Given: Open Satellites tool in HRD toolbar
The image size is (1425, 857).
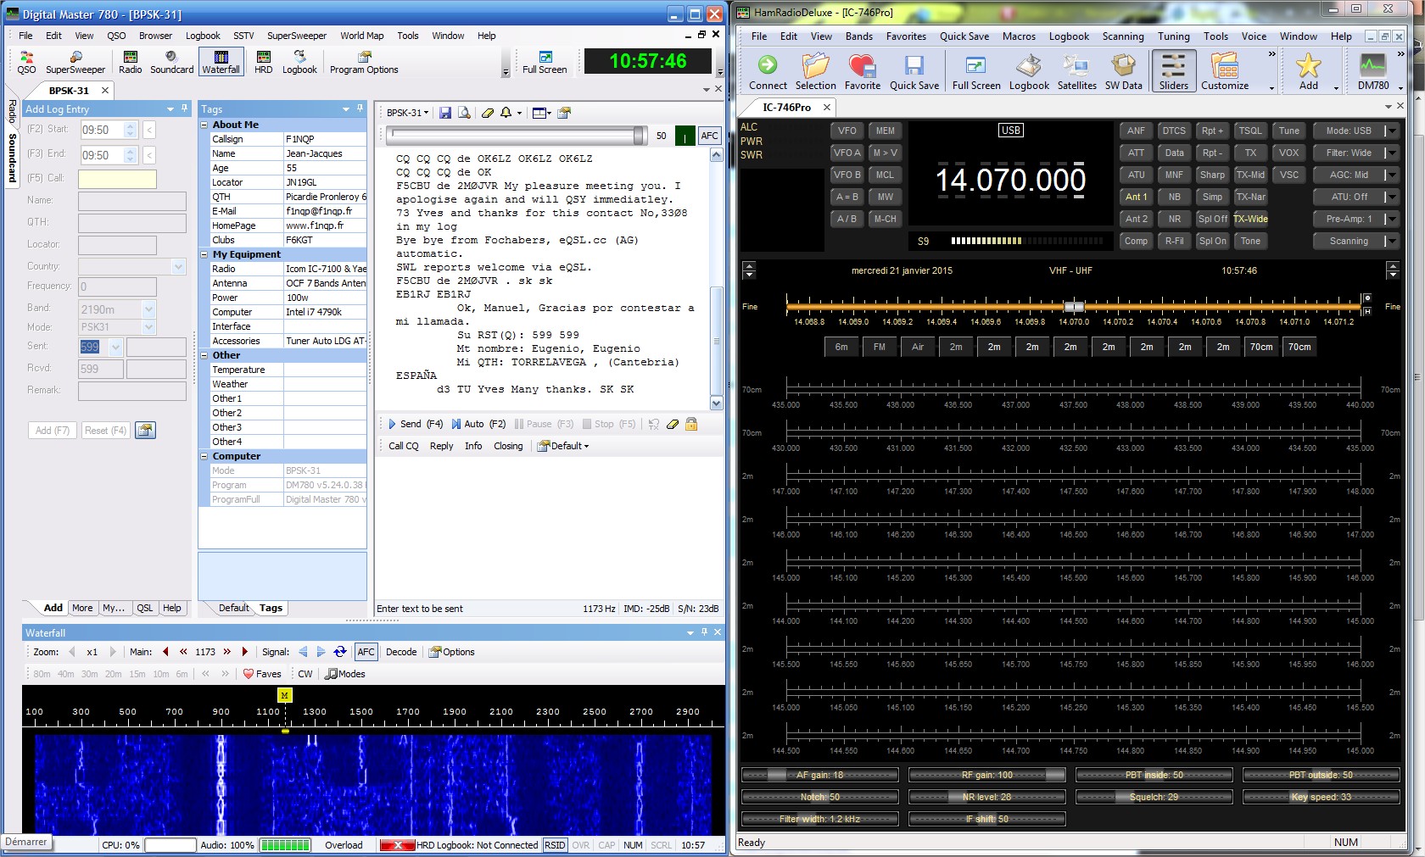Looking at the screenshot, I should [1077, 72].
